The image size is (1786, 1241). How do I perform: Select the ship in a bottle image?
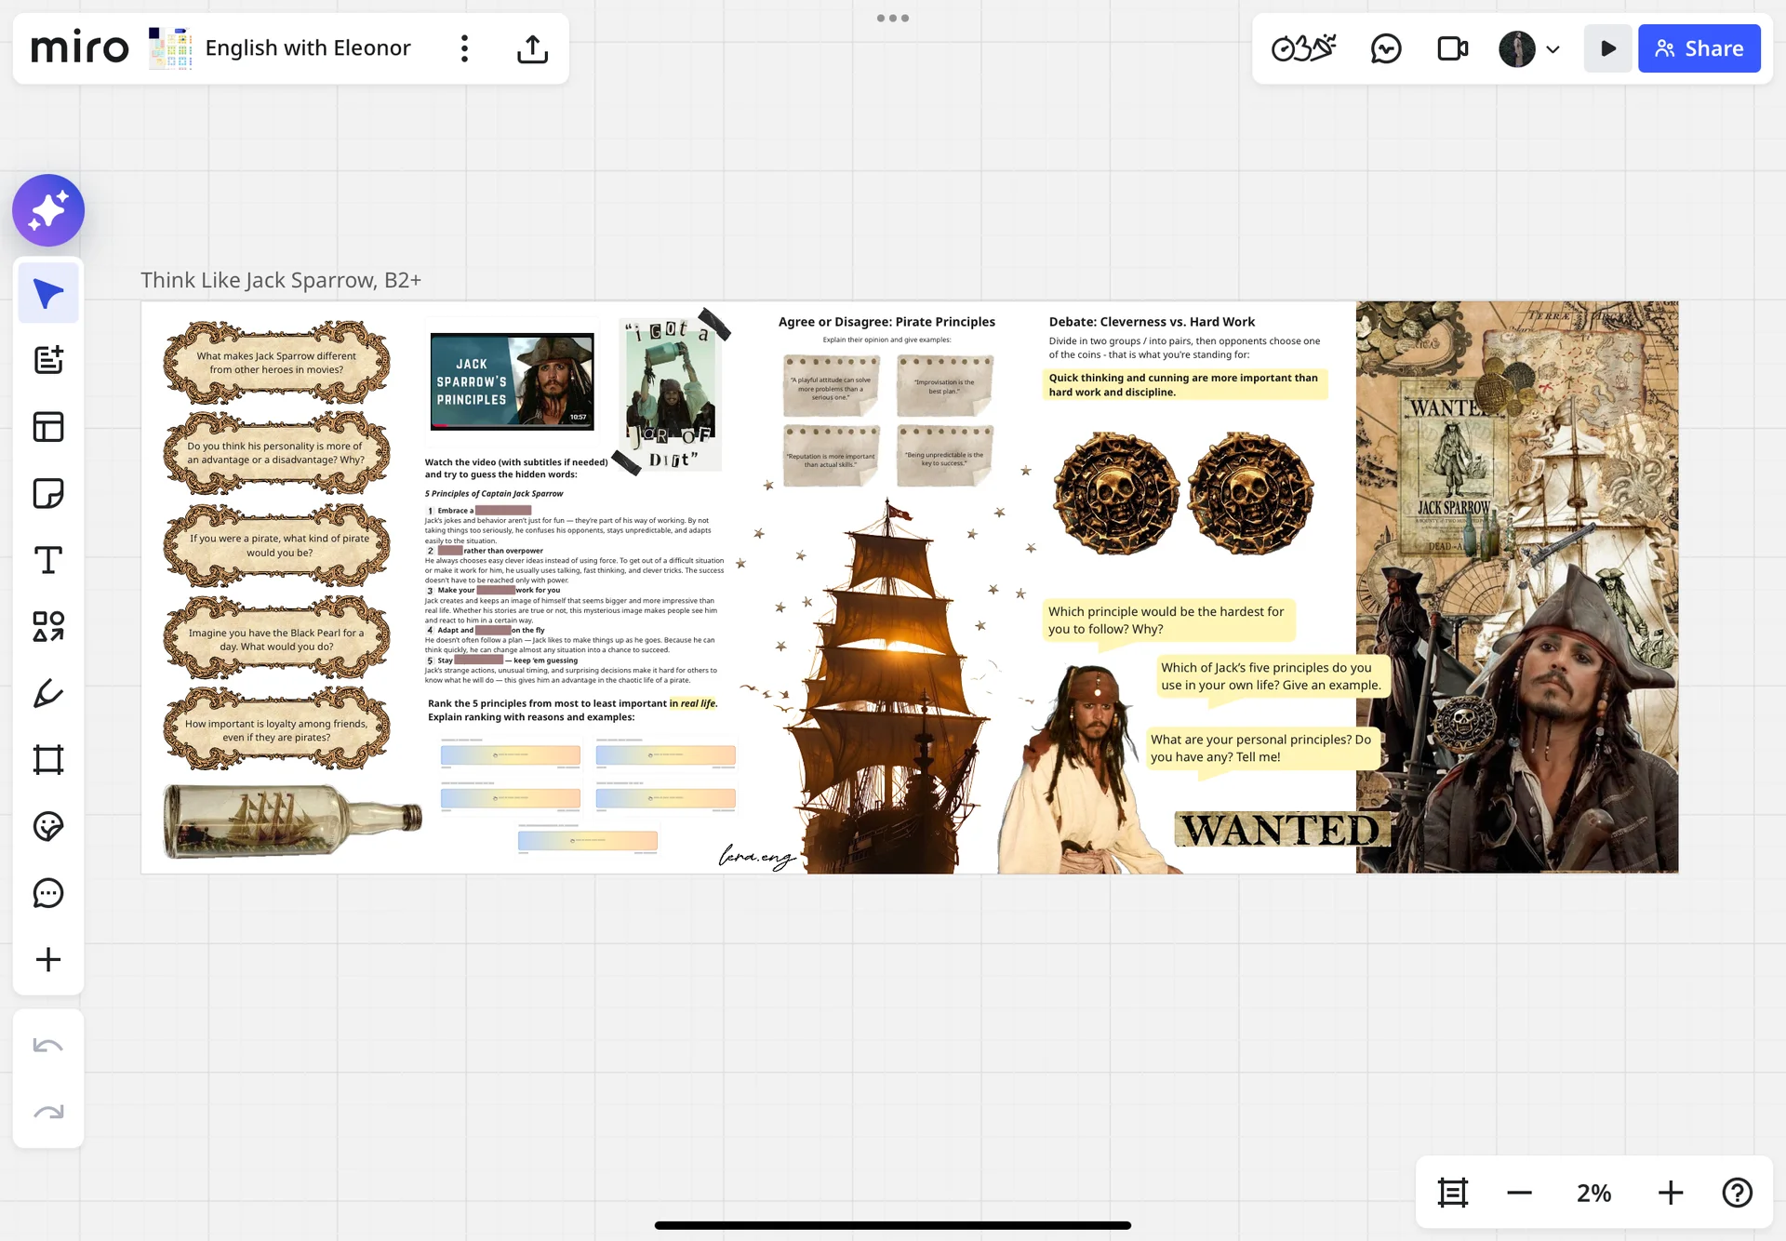292,820
